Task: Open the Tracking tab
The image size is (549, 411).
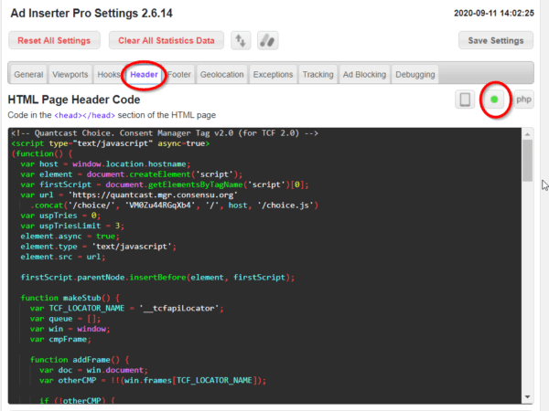Action: 318,75
